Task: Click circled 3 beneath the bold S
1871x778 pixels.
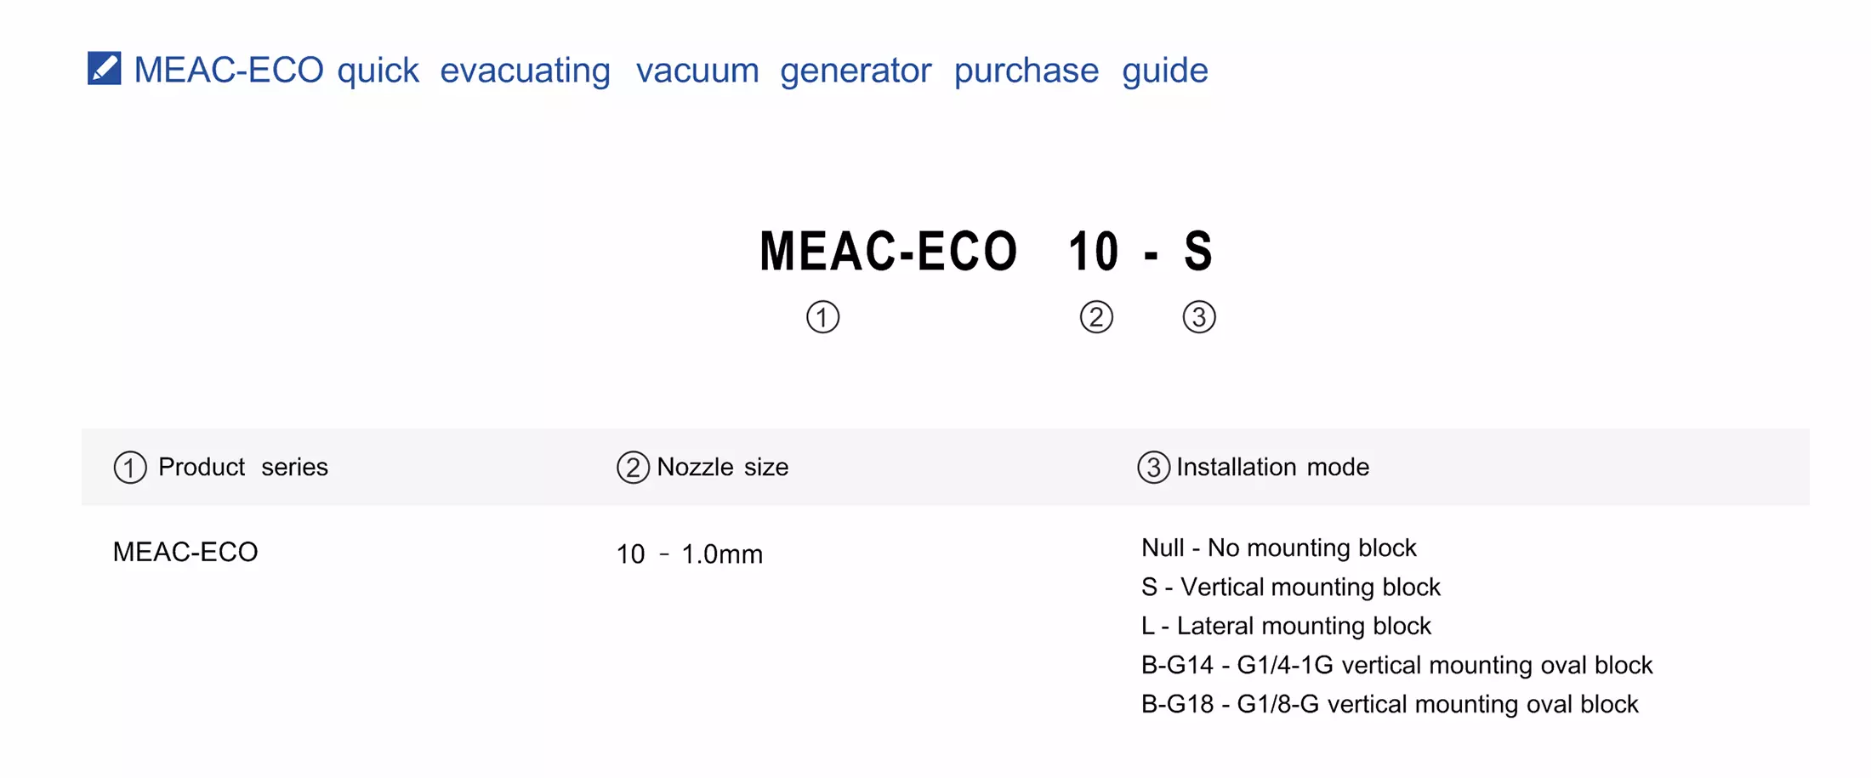Action: point(1199,317)
